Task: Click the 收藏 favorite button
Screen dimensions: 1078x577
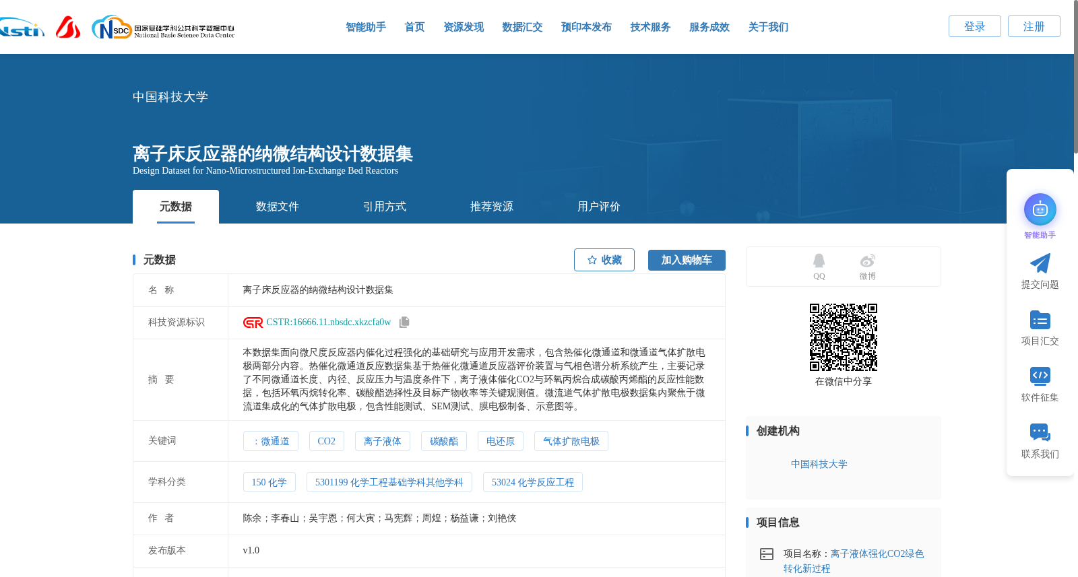Action: coord(604,260)
